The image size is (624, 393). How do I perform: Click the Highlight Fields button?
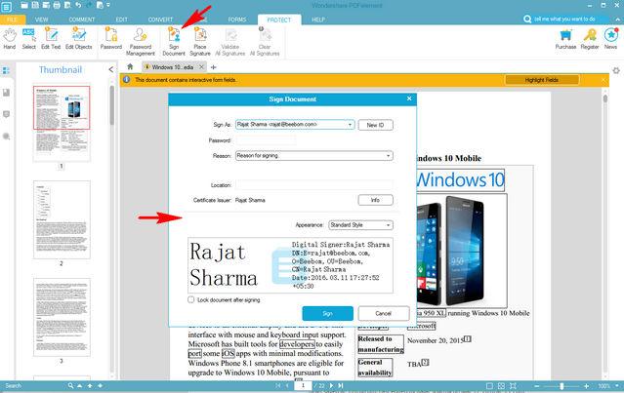tap(541, 80)
